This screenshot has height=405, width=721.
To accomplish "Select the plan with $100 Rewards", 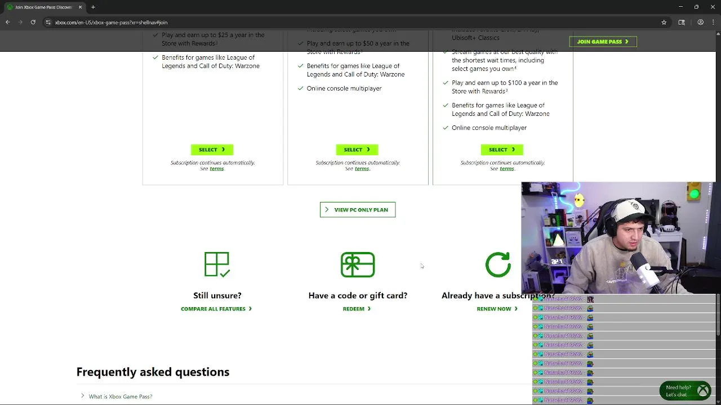I will click(x=502, y=150).
